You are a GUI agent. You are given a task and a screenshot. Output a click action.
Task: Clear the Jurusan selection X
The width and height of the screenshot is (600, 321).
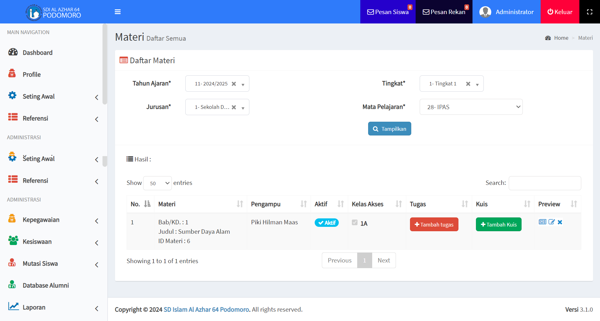pos(234,107)
